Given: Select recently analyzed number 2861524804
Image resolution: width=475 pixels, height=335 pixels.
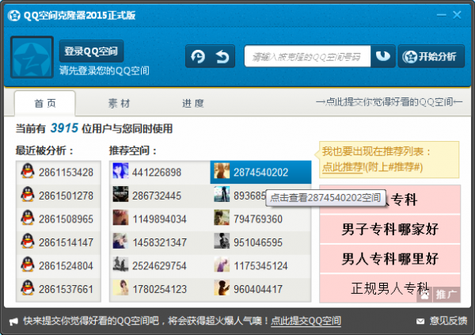Looking at the screenshot, I should click(66, 265).
